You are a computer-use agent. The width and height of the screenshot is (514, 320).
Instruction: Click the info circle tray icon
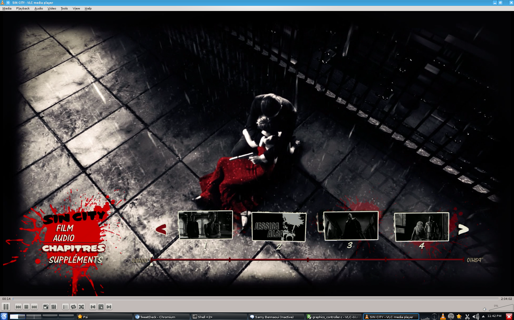tap(434, 317)
